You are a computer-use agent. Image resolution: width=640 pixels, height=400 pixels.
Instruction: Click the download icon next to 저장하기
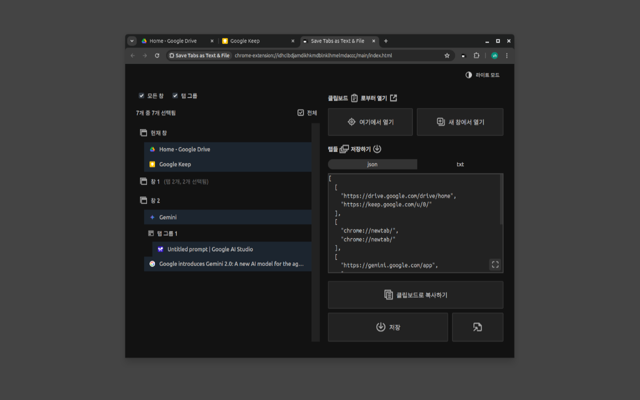coord(377,149)
